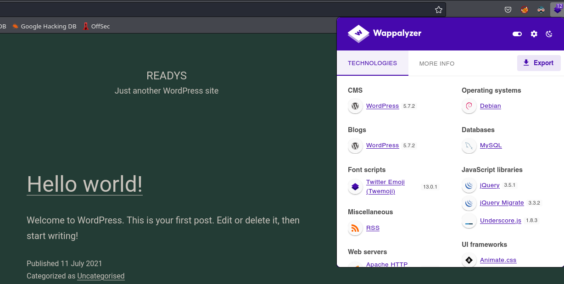
Task: Click the MySQL database icon
Action: click(469, 145)
